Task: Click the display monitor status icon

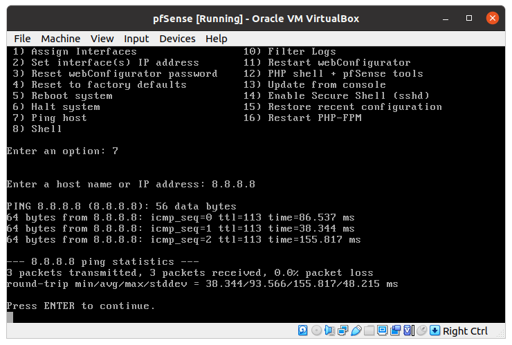Action: [382, 330]
